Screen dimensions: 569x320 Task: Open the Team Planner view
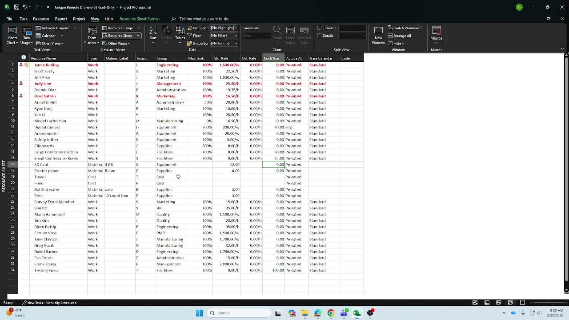92,35
